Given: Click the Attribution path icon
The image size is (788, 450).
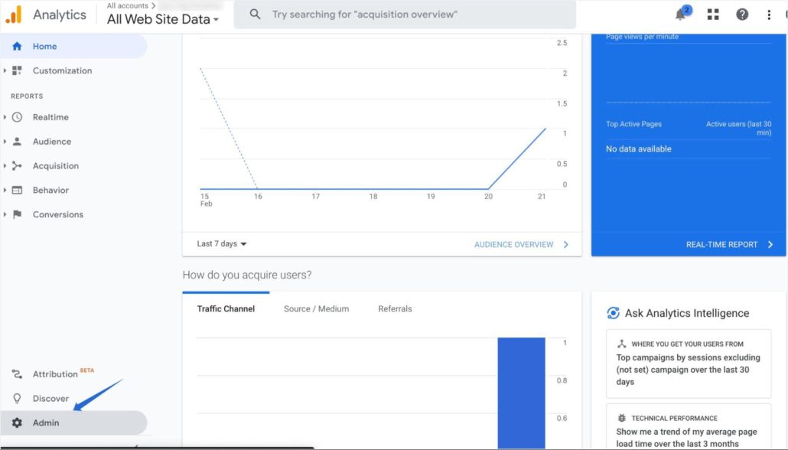Looking at the screenshot, I should point(17,374).
